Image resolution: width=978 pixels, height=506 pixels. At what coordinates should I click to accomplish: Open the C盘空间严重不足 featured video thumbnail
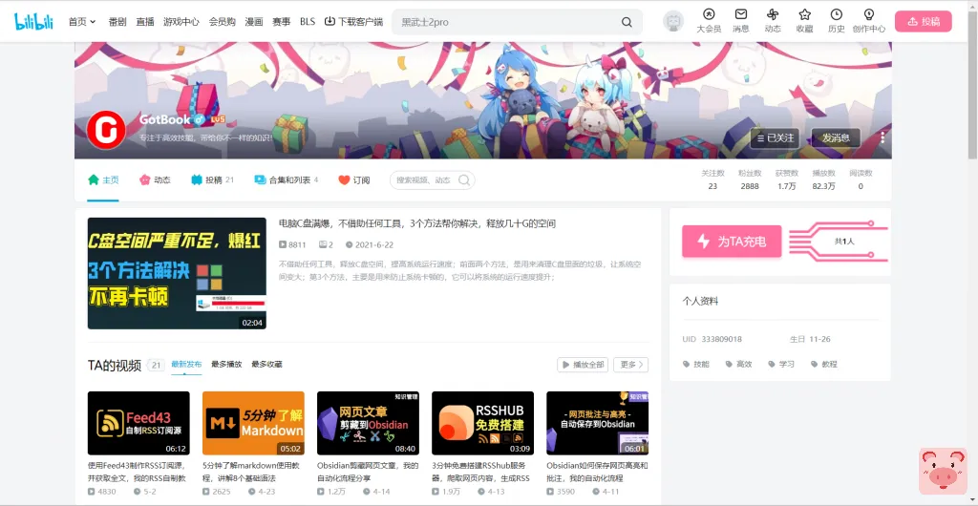pos(177,273)
